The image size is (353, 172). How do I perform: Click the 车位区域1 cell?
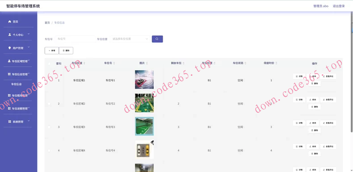[79, 80]
